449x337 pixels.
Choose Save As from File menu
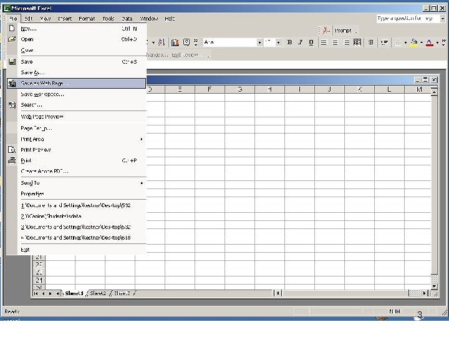(76, 72)
